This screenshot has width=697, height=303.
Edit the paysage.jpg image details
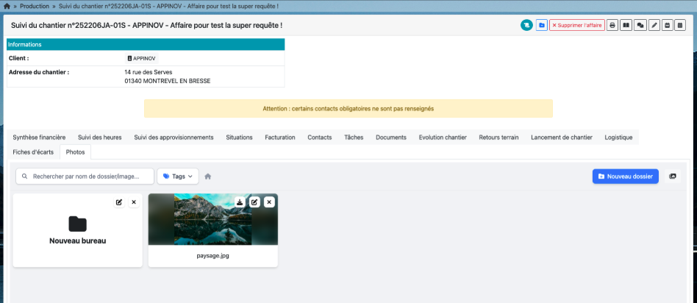[254, 202]
